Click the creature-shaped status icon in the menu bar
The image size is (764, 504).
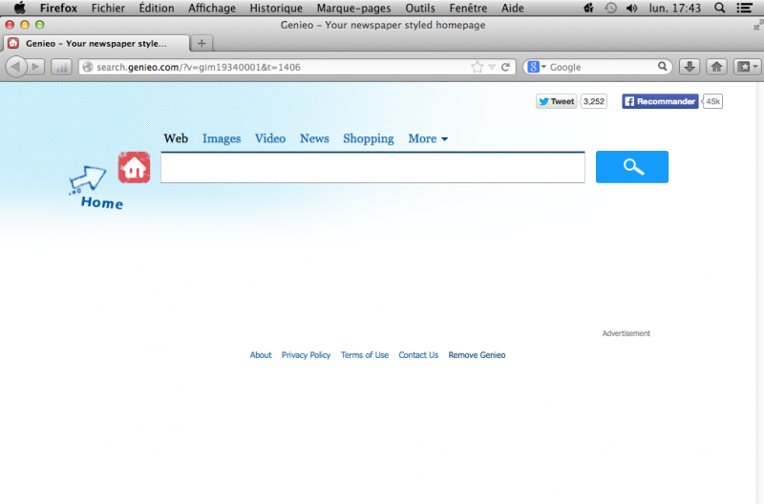pyautogui.click(x=588, y=8)
